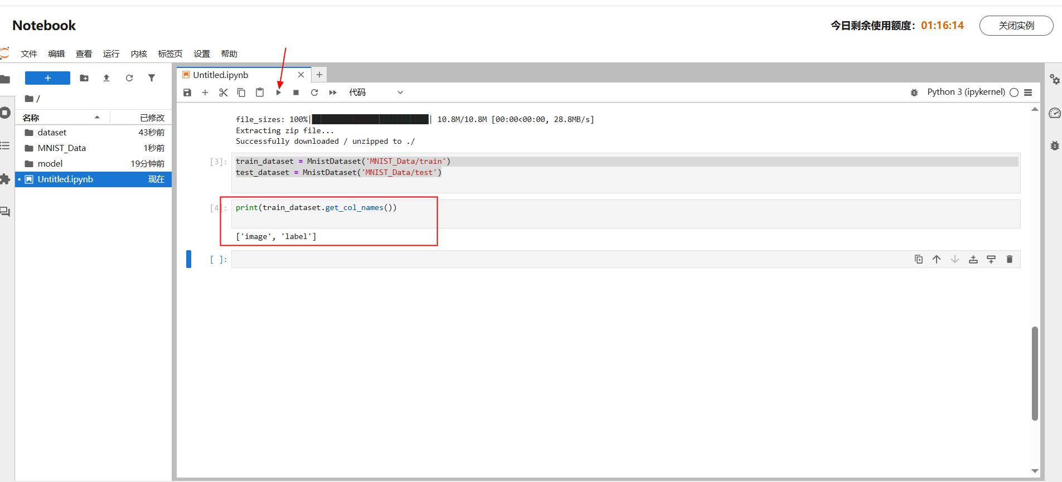Open the 内核 menu
The height and width of the screenshot is (482, 1062).
[139, 53]
